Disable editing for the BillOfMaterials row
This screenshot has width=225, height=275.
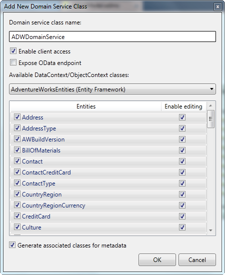tap(182, 150)
